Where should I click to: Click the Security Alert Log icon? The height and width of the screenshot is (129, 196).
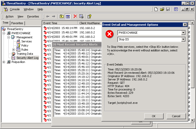[13, 58]
